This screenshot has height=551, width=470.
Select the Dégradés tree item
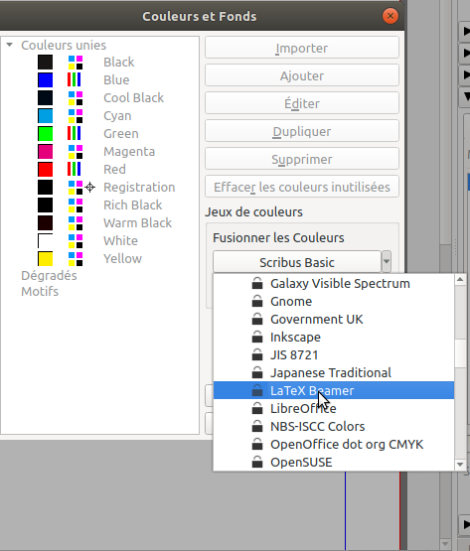click(x=49, y=275)
